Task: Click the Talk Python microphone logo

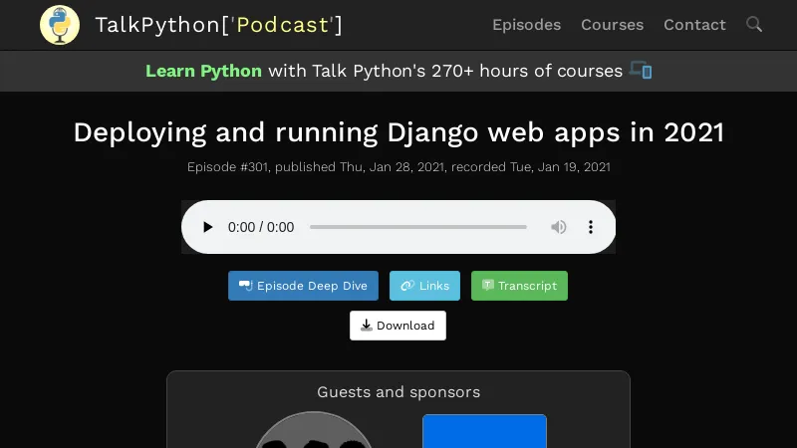Action: pos(60,25)
